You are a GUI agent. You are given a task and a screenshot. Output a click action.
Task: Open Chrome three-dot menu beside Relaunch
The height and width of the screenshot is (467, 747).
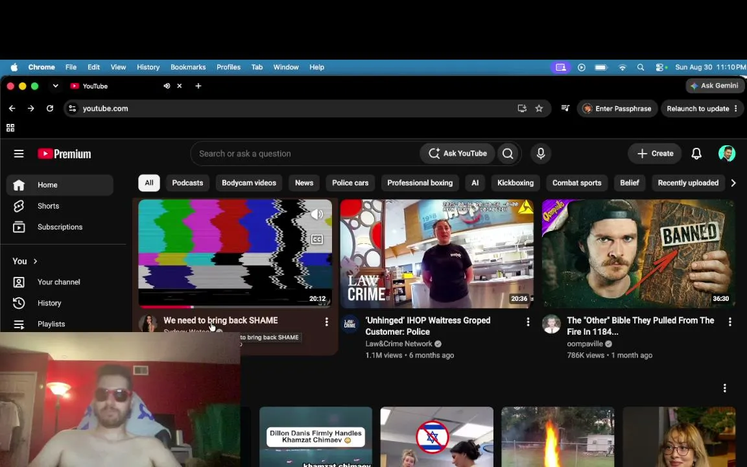pyautogui.click(x=735, y=109)
